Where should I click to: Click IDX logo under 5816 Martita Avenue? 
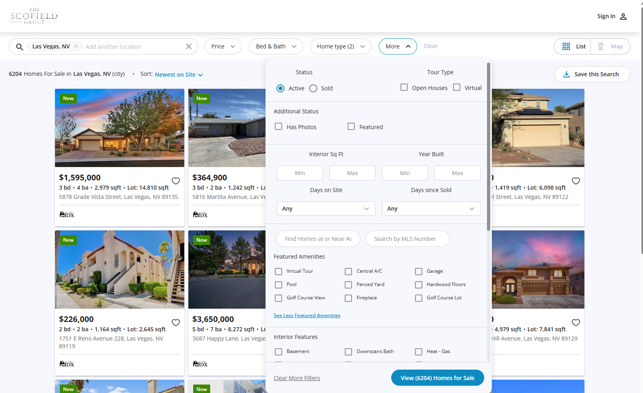tap(200, 214)
